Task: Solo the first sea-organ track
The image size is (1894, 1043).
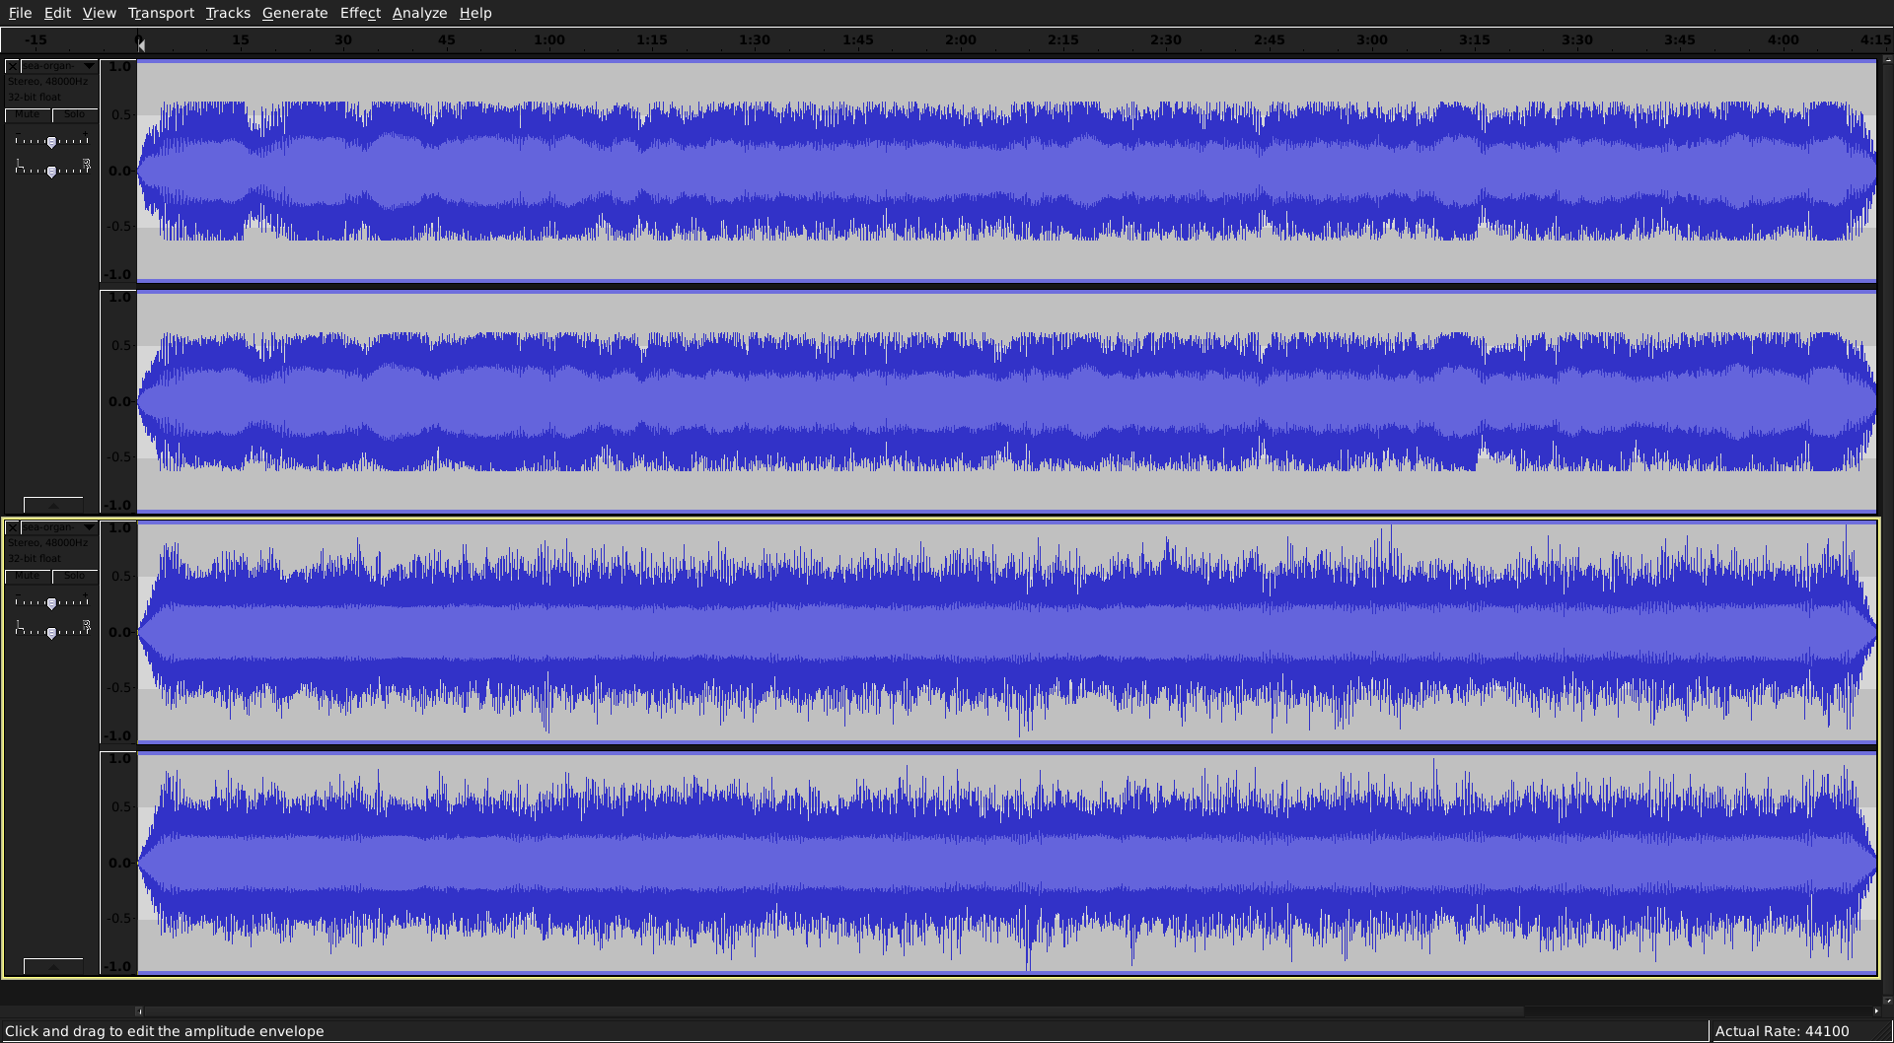Action: pyautogui.click(x=75, y=114)
